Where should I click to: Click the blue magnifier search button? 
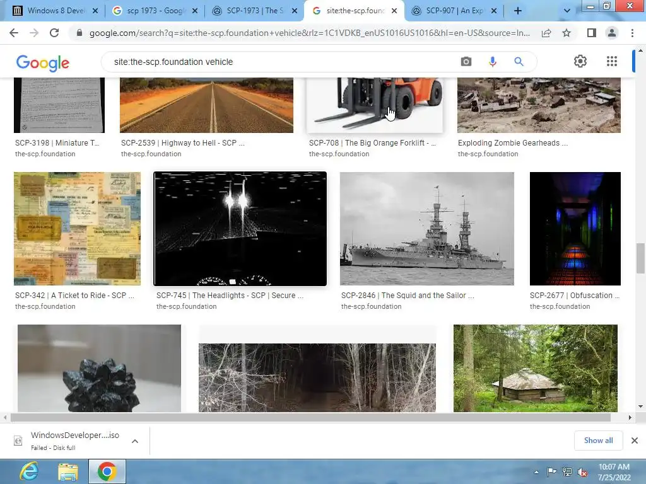pos(519,62)
